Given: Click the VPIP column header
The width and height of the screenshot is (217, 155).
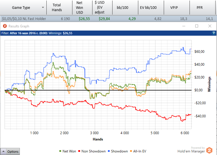Looking at the screenshot, I should 177,7.
